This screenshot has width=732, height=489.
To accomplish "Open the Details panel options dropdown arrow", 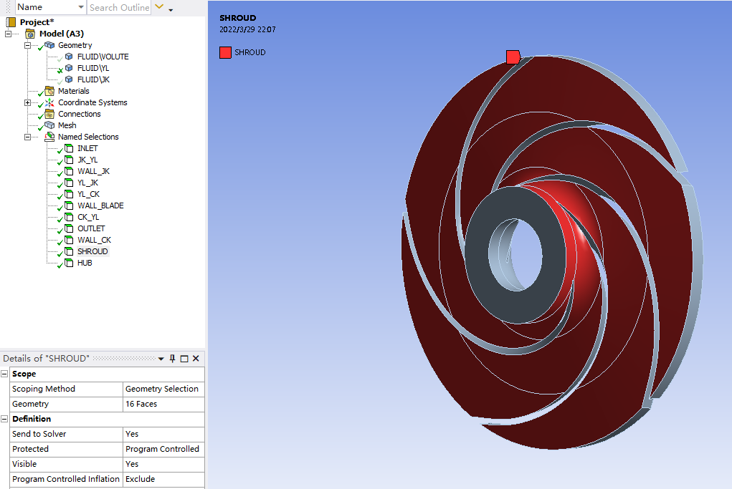I will 161,359.
